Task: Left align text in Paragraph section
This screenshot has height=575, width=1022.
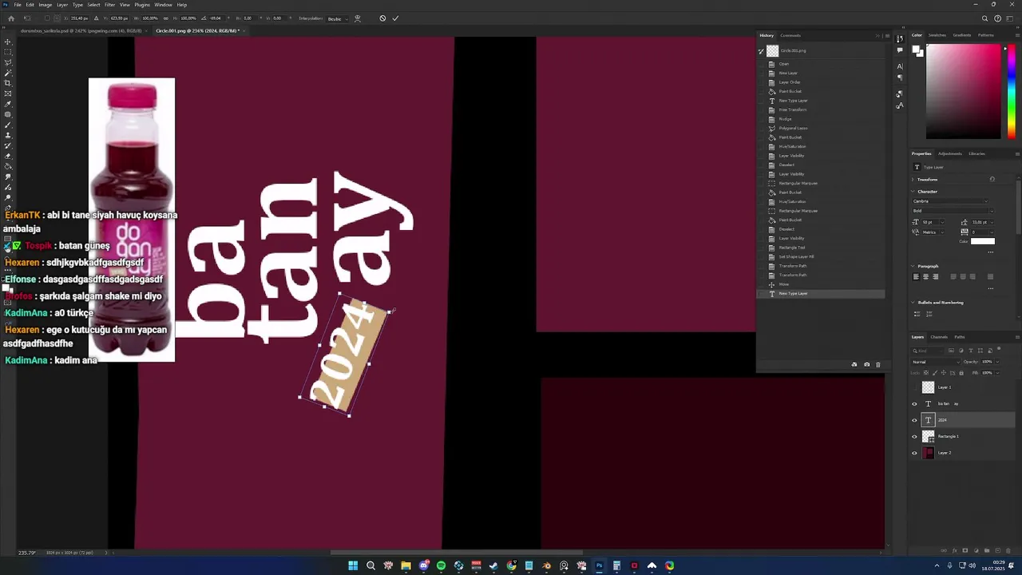Action: click(916, 277)
